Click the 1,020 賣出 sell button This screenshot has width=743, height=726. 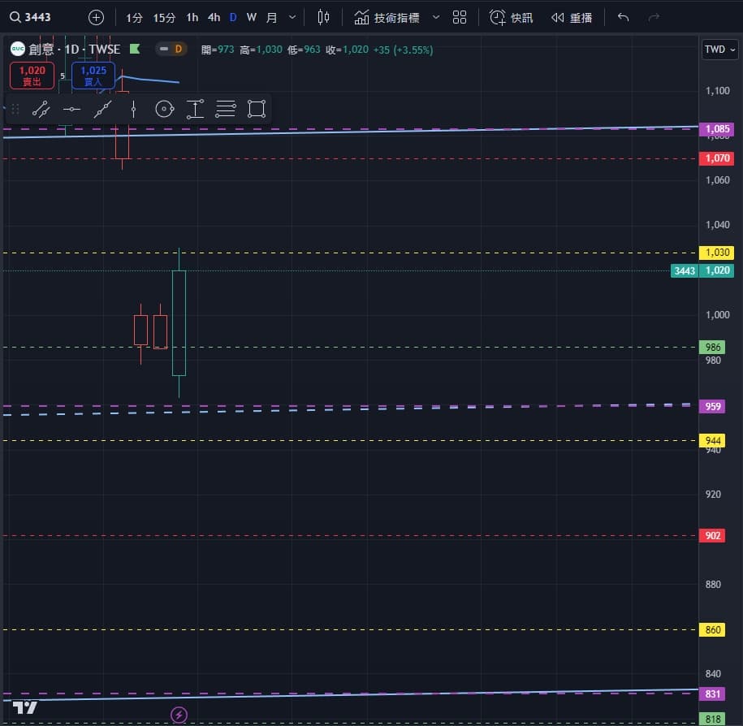pos(32,76)
